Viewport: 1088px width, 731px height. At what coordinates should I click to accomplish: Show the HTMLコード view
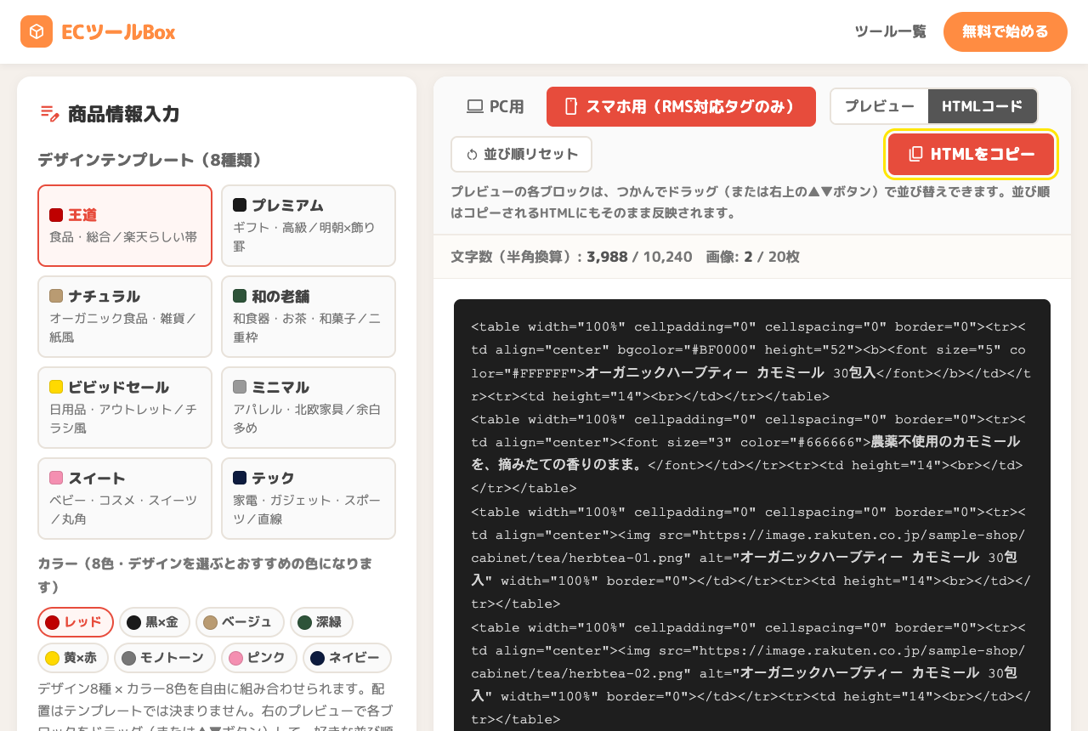click(983, 106)
